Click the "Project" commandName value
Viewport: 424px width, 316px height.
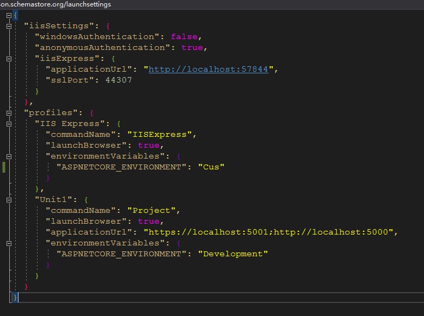coord(151,211)
